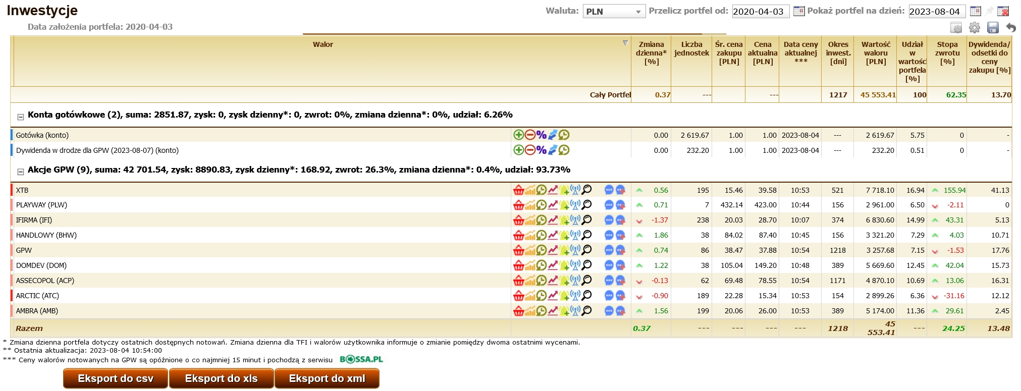Click the BOSSA.PL logo link

pyautogui.click(x=361, y=359)
